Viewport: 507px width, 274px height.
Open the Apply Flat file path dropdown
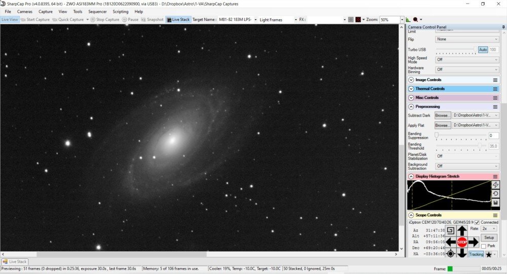click(x=476, y=125)
